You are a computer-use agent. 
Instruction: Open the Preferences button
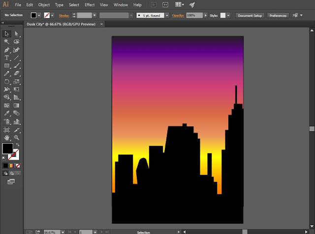click(279, 16)
